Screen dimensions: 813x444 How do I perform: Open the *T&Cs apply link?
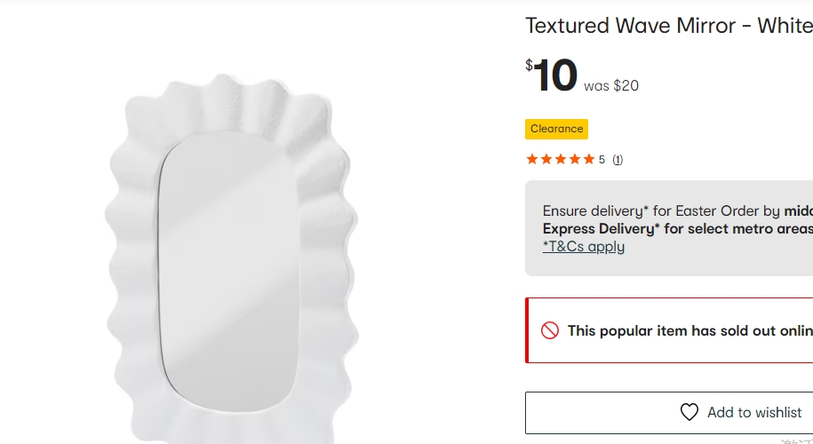(x=584, y=246)
